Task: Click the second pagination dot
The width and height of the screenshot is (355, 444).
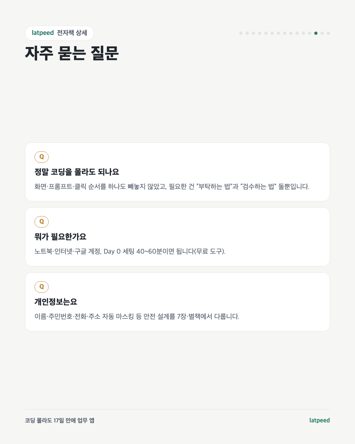Action: coord(247,33)
